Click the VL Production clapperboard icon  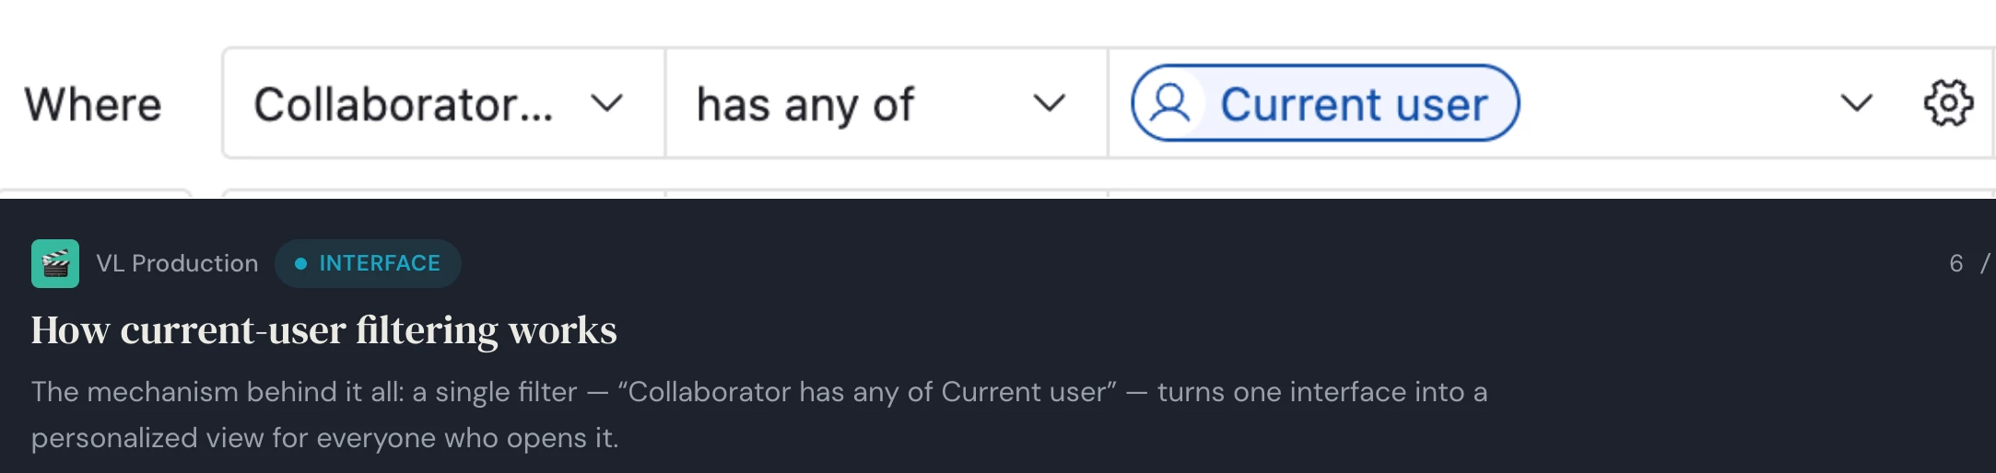[x=55, y=264]
